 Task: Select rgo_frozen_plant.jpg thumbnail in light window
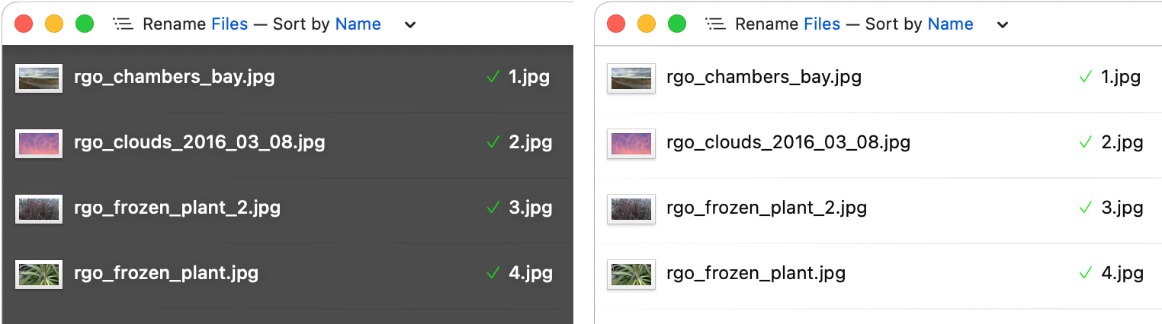631,274
